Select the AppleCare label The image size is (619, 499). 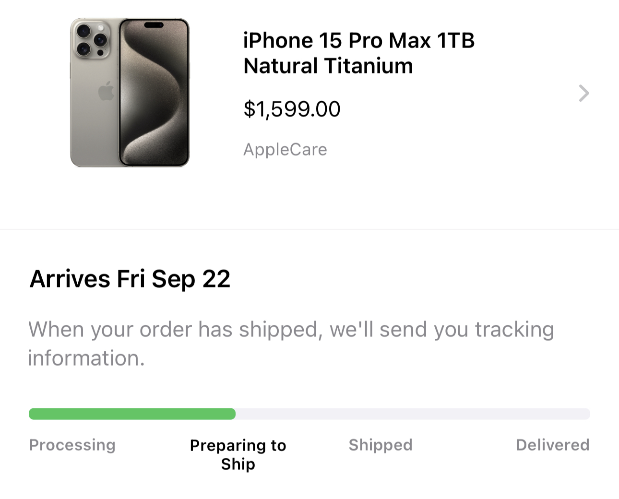point(285,149)
